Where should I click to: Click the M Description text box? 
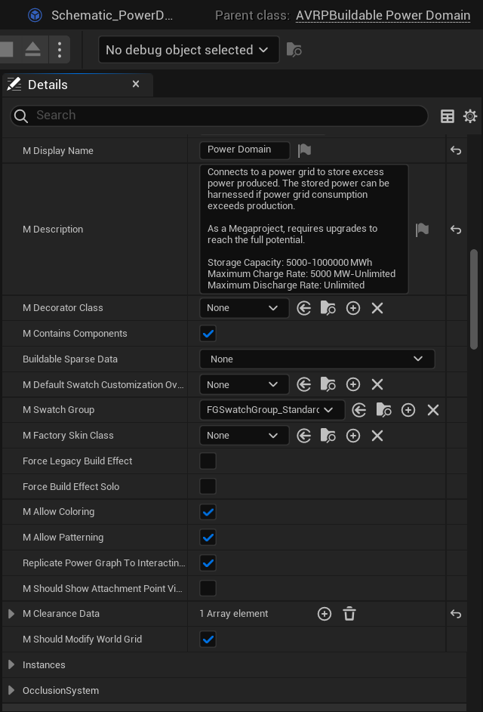pos(304,230)
